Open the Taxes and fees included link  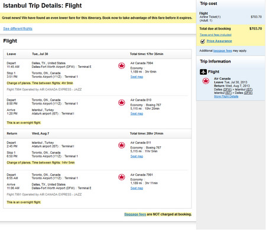[216, 35]
